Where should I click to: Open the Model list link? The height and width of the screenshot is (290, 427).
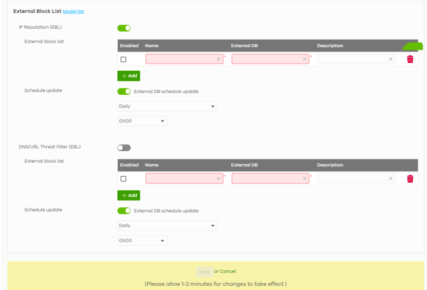(73, 11)
